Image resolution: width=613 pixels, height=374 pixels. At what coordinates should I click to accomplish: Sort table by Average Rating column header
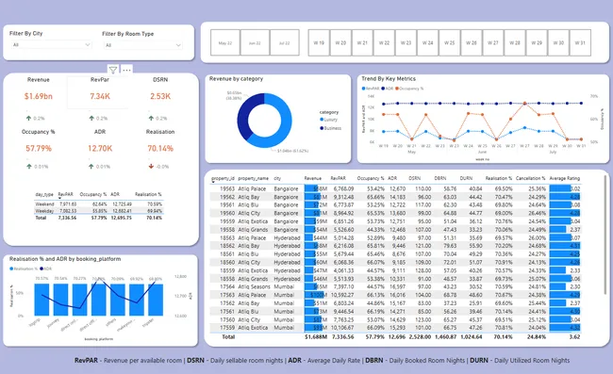point(565,178)
